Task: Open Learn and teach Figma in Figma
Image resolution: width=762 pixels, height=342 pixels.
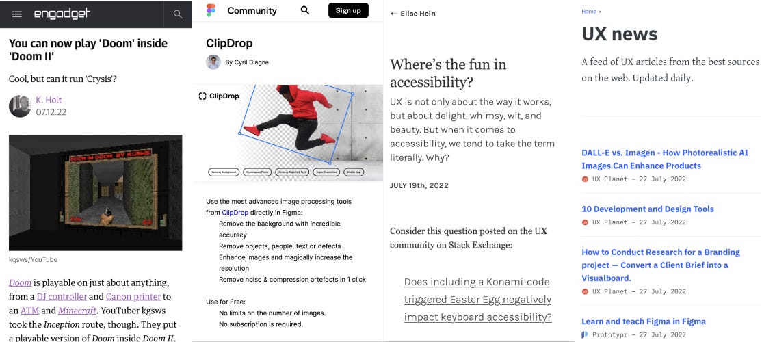Action: (644, 321)
